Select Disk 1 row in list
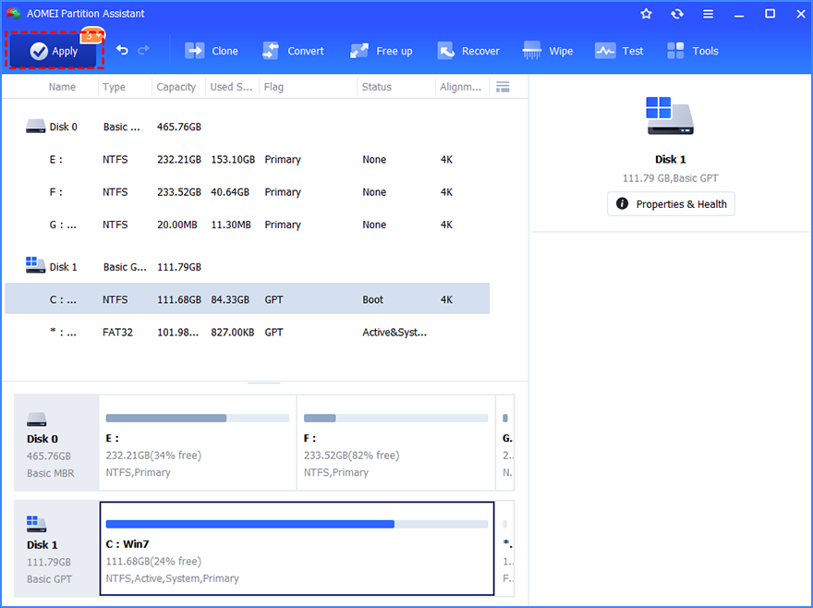 [x=248, y=267]
